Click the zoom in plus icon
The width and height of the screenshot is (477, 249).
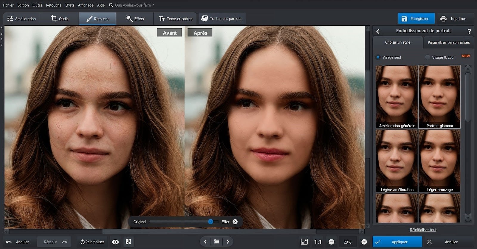tap(364, 242)
